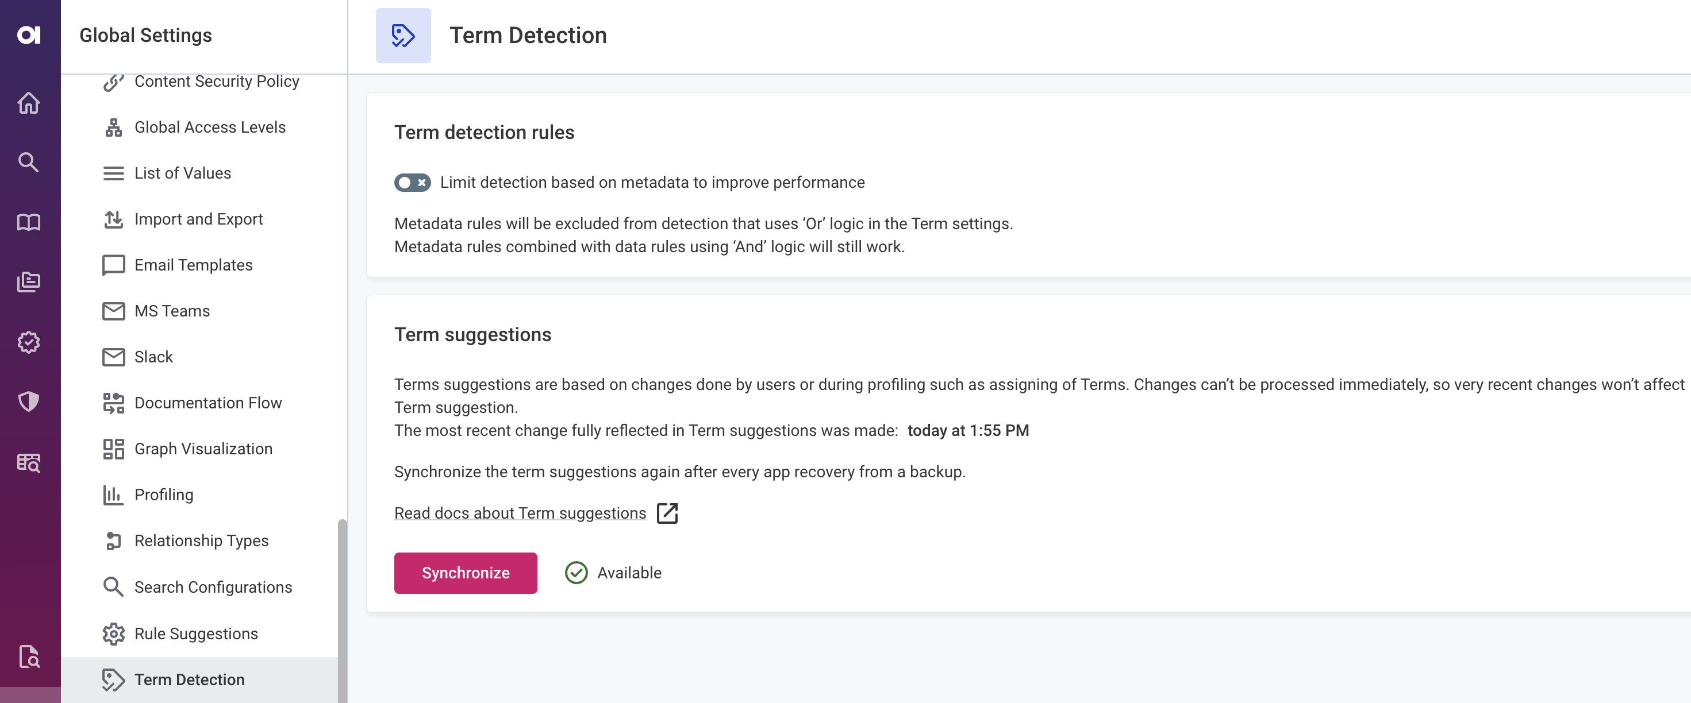Image resolution: width=1691 pixels, height=703 pixels.
Task: Open the book icon in left rail
Action: pyautogui.click(x=29, y=222)
